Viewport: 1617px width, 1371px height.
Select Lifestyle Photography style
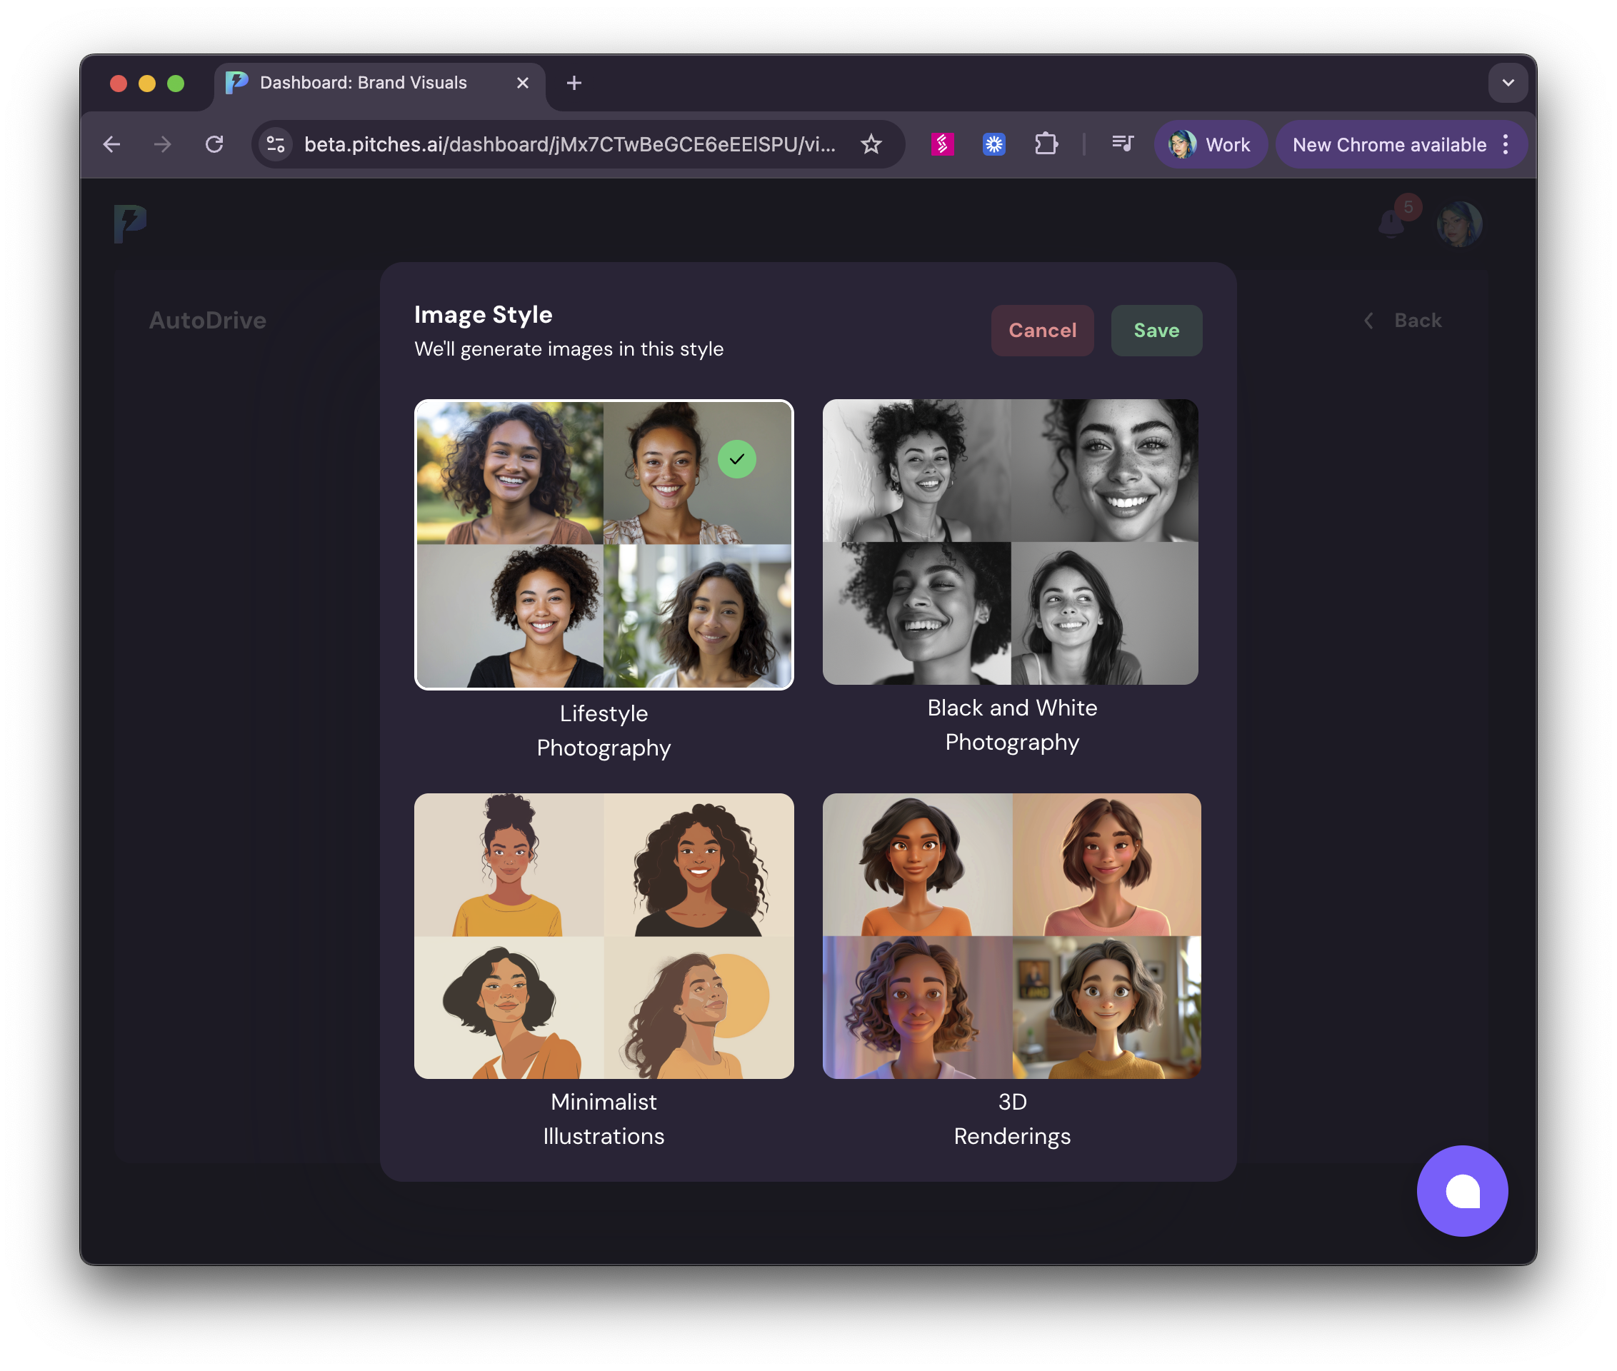tap(604, 544)
